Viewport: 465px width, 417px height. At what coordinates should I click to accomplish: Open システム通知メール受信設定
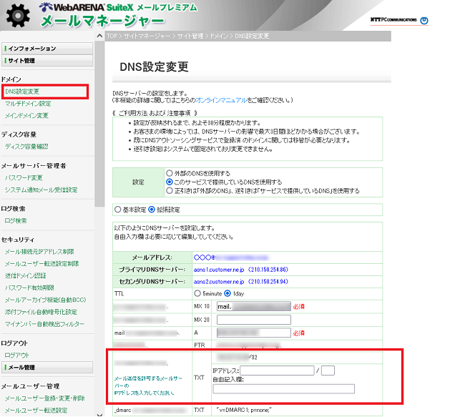41,190
